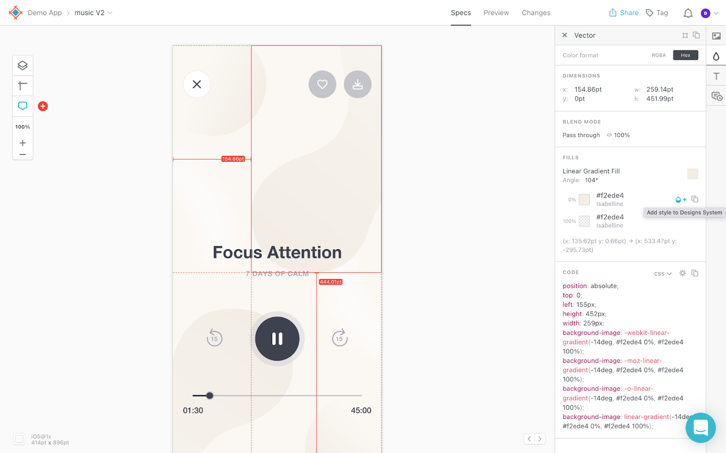Click the 01:30 elapsed time text
Image resolution: width=726 pixels, height=453 pixels.
click(193, 410)
